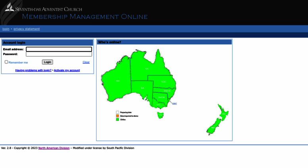This screenshot has height=168, width=308.
Task: Click the Ver. 2.8 copyright footer text
Action: (67, 148)
